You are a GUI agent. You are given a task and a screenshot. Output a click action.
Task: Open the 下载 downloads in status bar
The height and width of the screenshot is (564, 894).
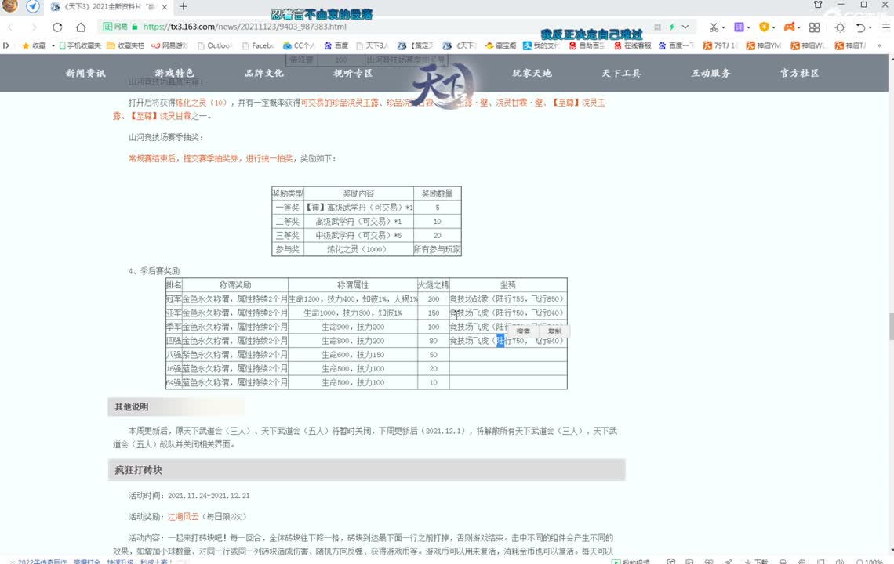pos(756,561)
